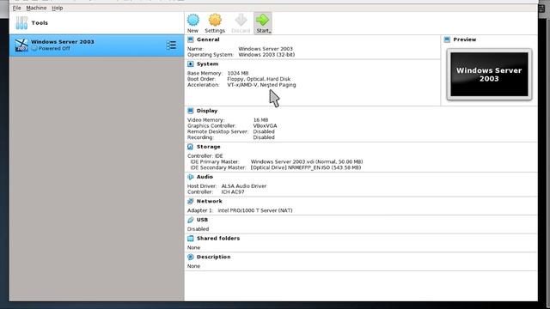Click the Description None value
Screen dimensions: 550x309
tap(193, 266)
